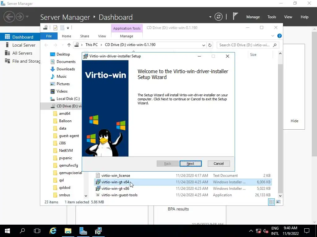Switch to the Home ribbon tab
Viewport: 317px width, 237px height.
coord(67,36)
